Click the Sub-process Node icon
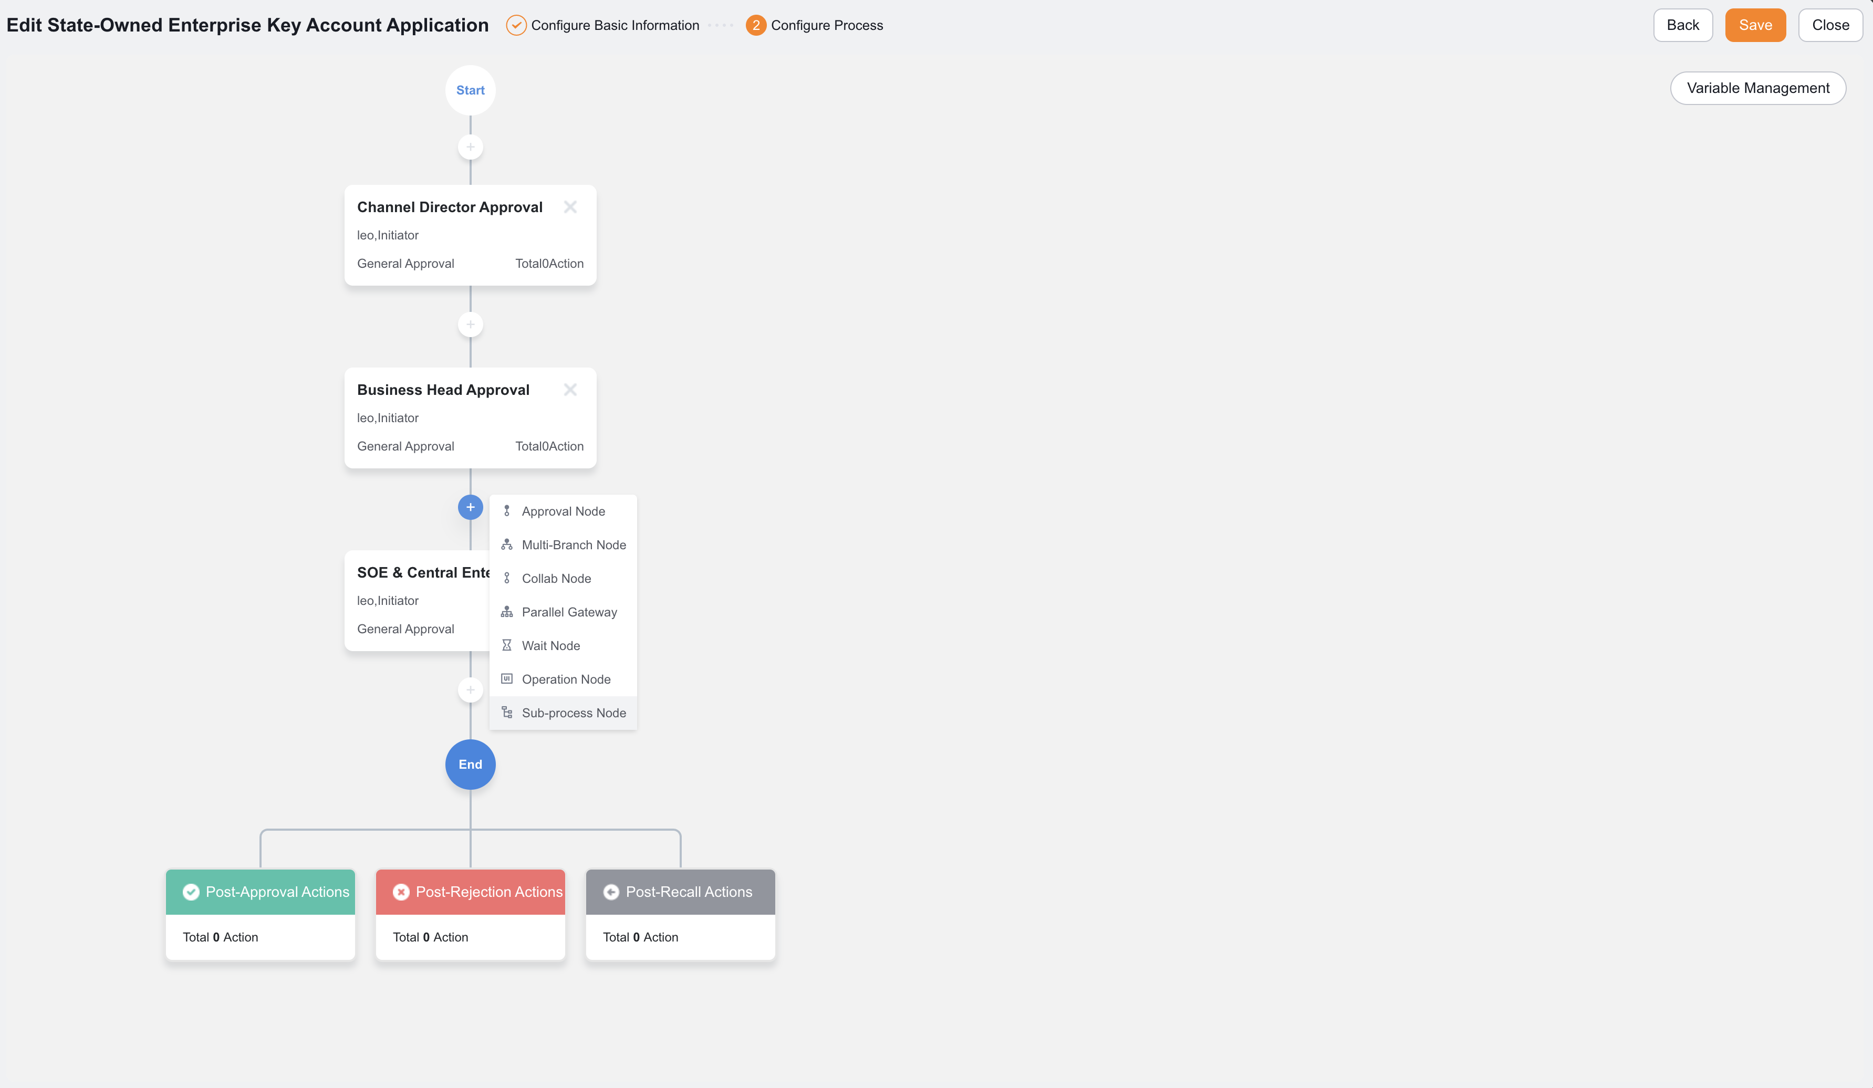The width and height of the screenshot is (1873, 1088). coord(507,713)
